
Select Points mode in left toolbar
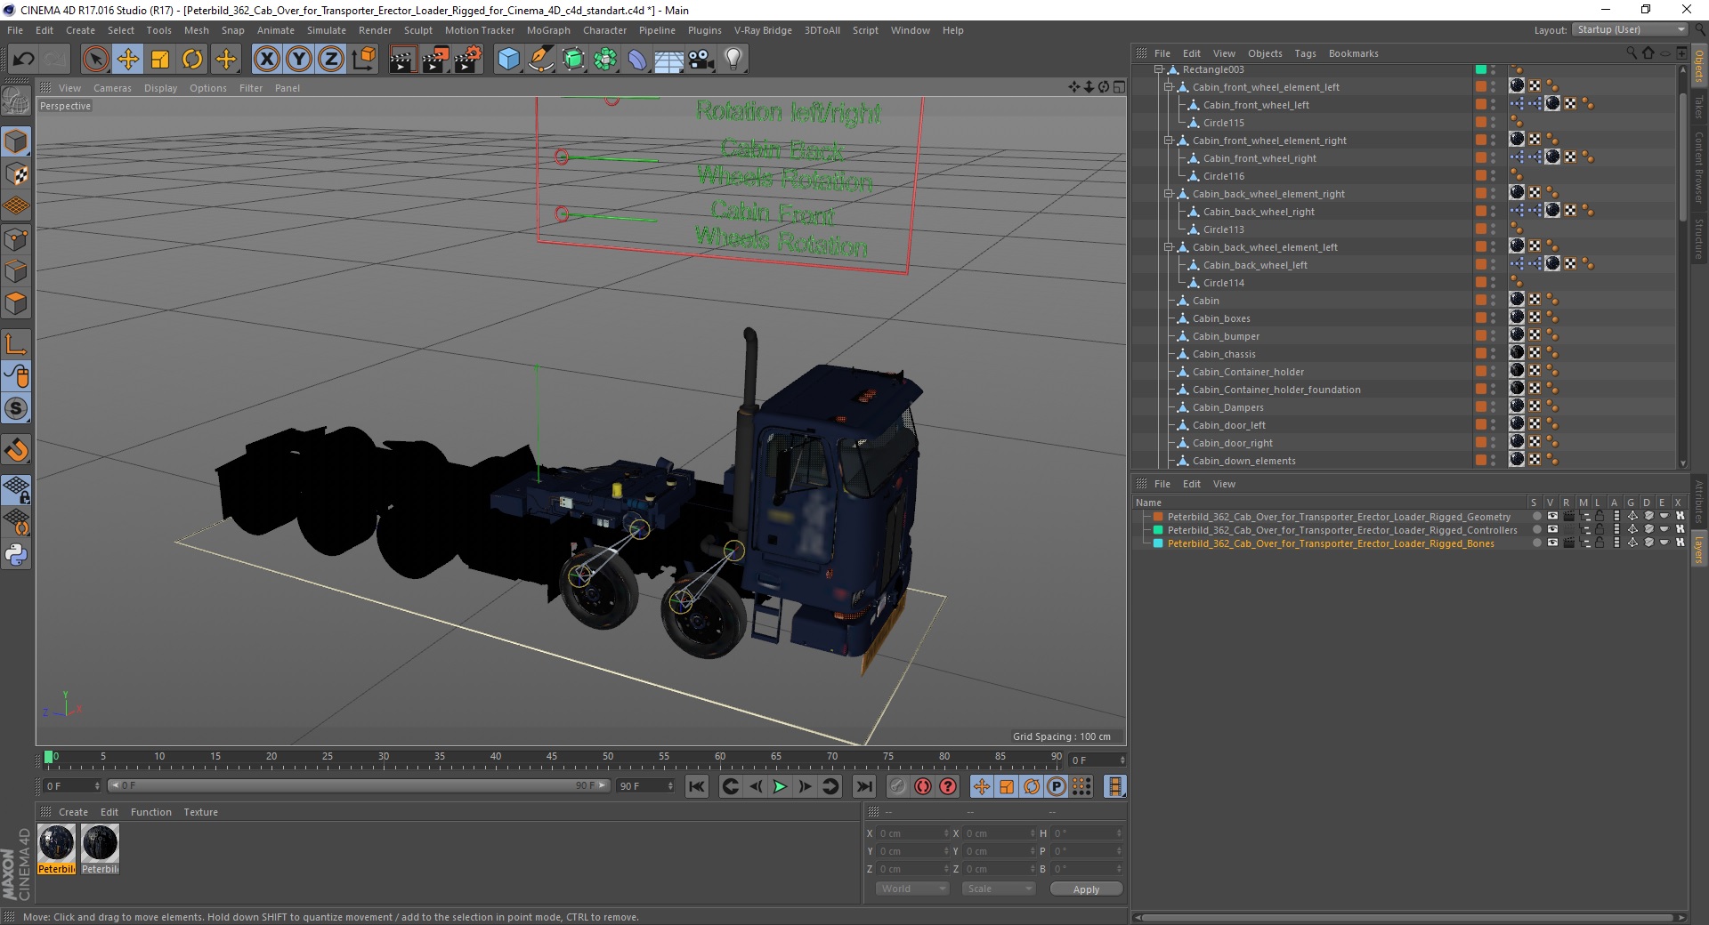[x=16, y=239]
